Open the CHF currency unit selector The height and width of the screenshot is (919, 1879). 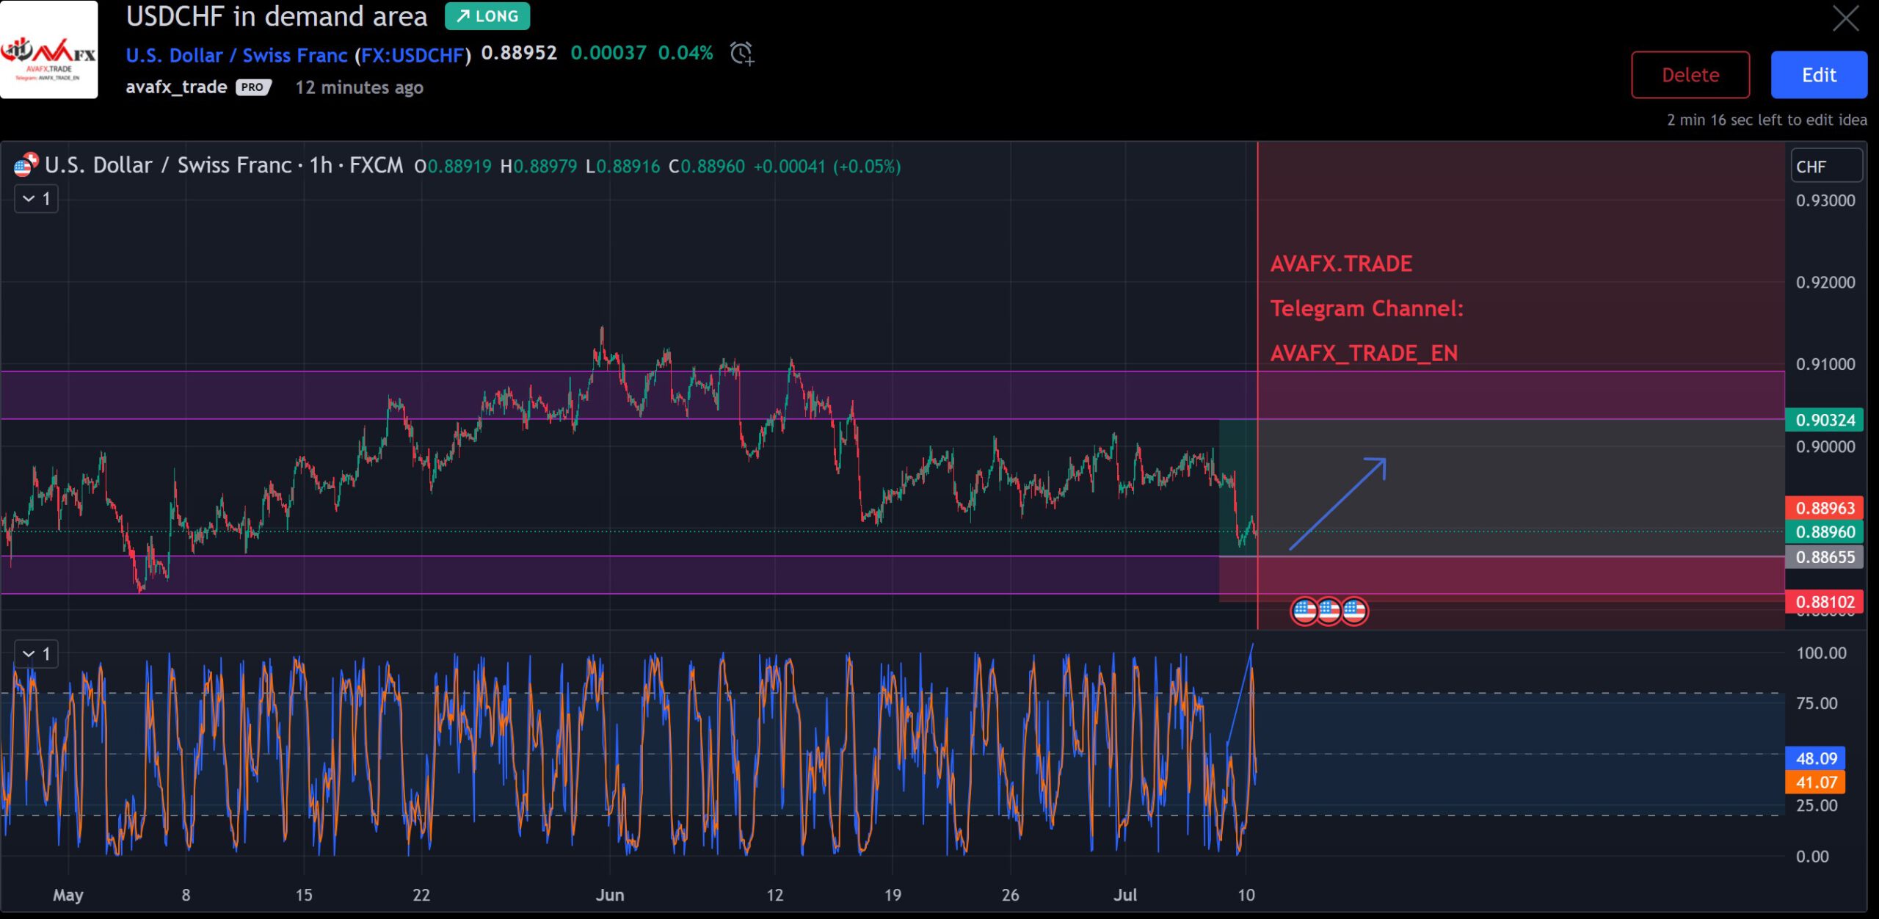[1825, 166]
